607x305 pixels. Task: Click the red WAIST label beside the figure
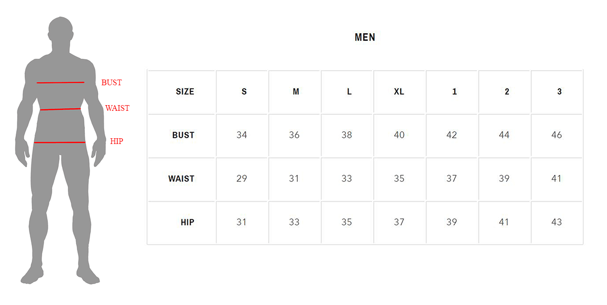(x=117, y=108)
